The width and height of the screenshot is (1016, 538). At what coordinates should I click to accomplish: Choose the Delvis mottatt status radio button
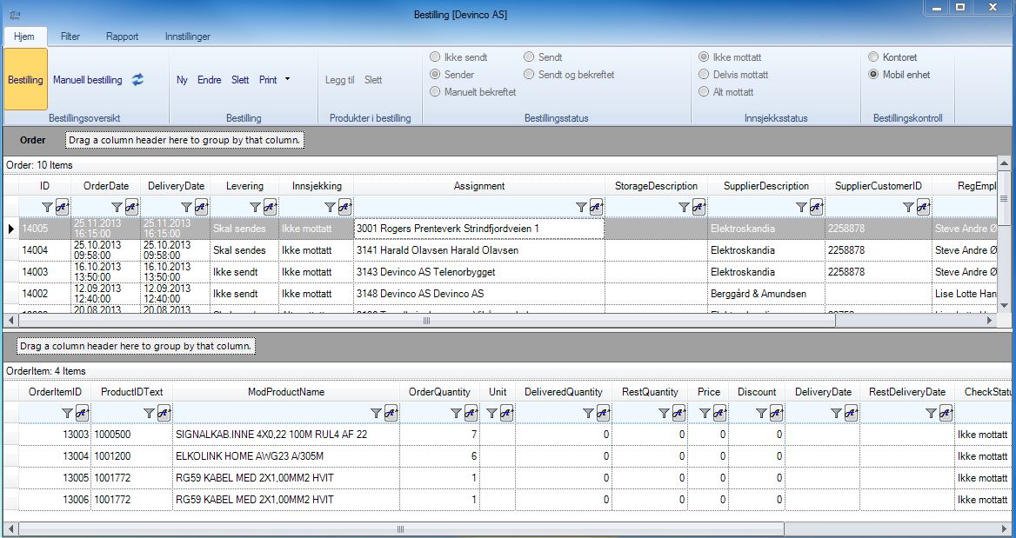(704, 75)
